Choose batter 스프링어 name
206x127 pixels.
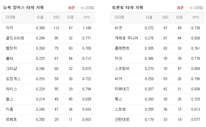pos(122,69)
